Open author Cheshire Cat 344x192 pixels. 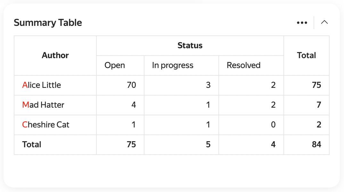[x=46, y=125]
